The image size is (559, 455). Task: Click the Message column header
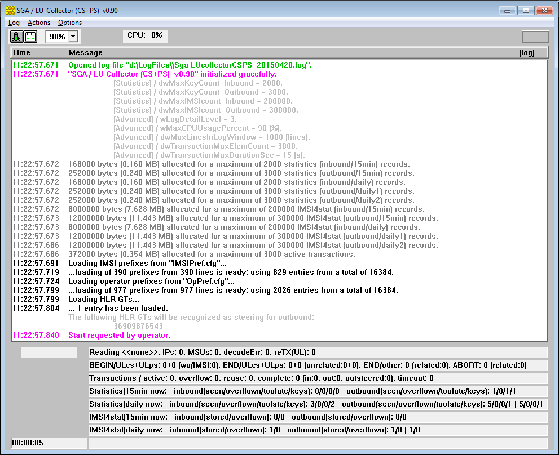pyautogui.click(x=86, y=53)
